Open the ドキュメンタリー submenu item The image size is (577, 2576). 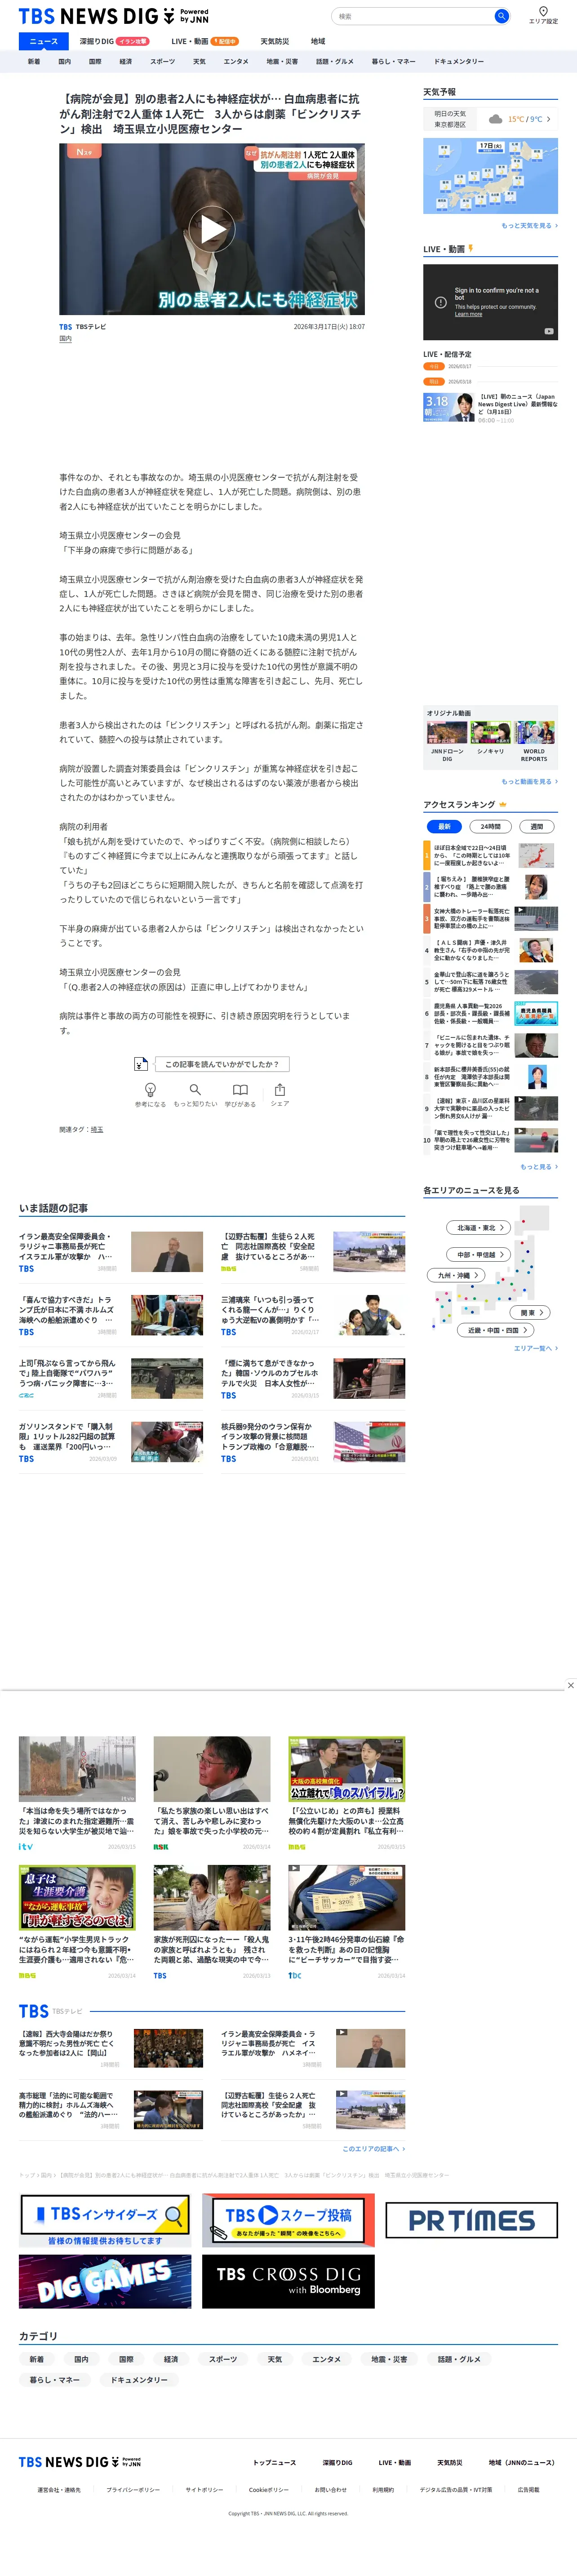click(459, 61)
